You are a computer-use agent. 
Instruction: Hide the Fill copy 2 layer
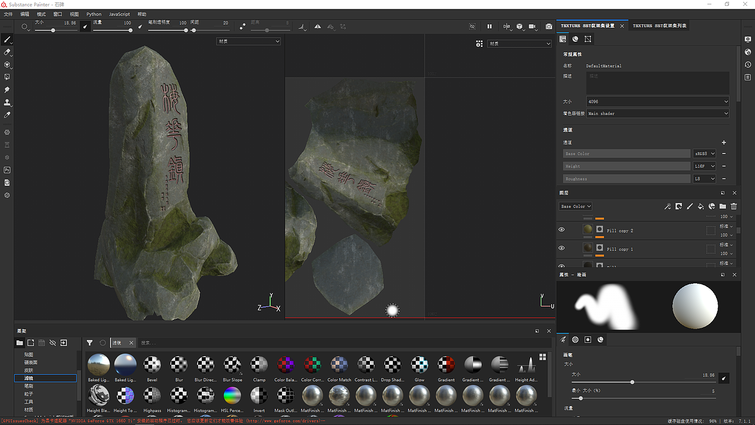562,230
